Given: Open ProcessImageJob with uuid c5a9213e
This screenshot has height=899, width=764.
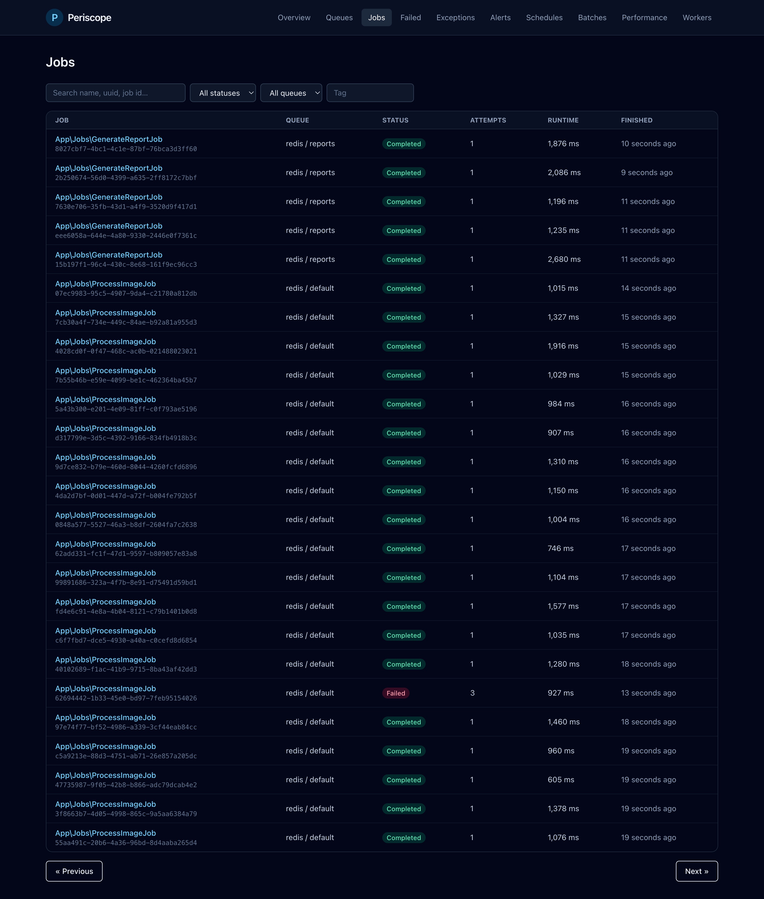Looking at the screenshot, I should point(105,746).
